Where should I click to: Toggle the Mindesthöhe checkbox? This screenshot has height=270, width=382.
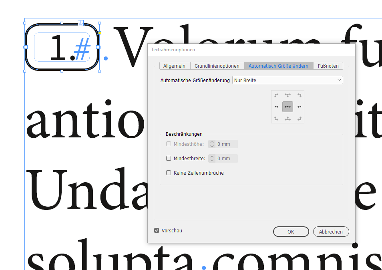click(169, 144)
